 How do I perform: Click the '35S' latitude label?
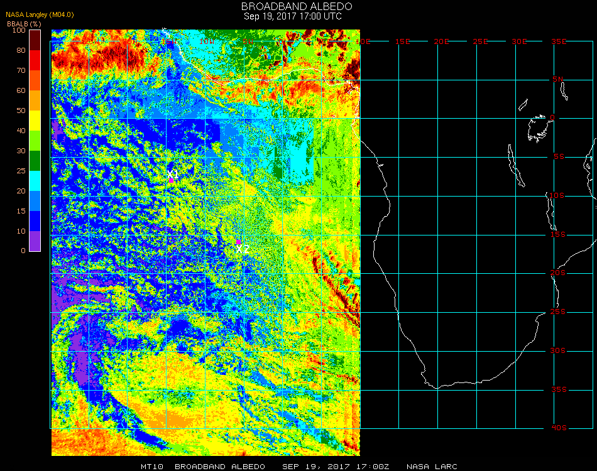(x=559, y=389)
